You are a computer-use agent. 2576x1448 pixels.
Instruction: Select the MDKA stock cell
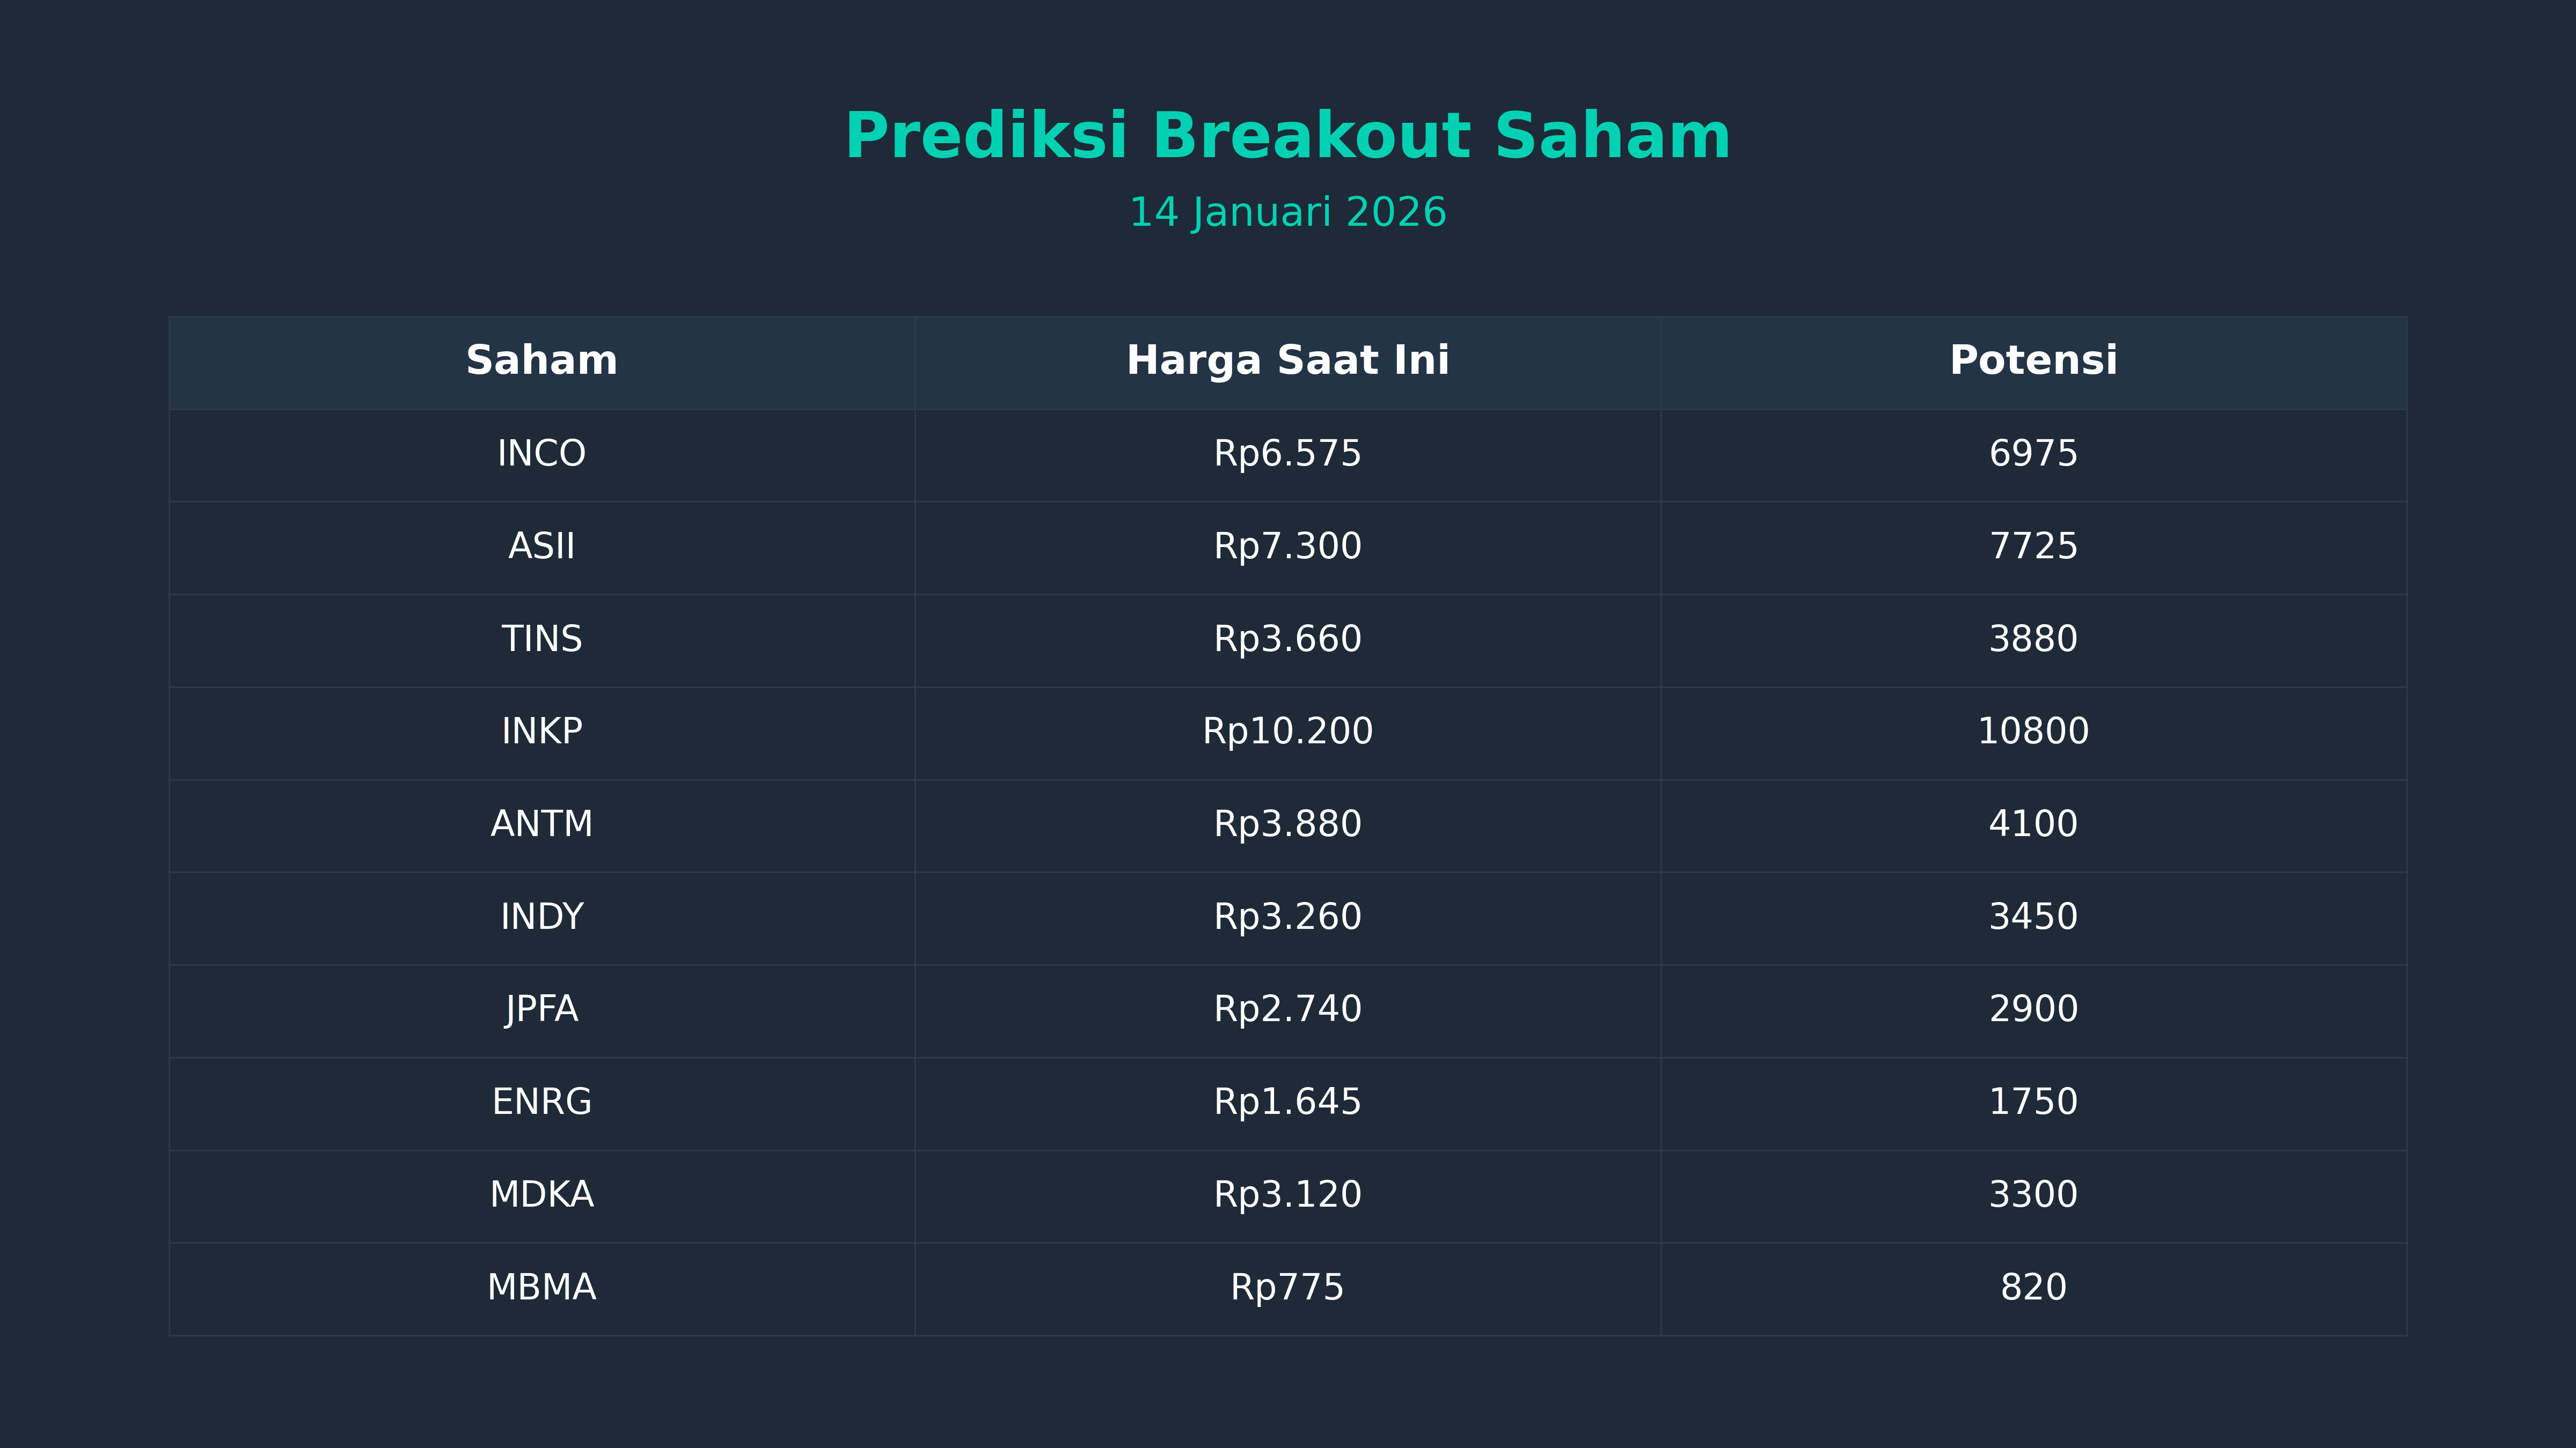(x=541, y=1195)
